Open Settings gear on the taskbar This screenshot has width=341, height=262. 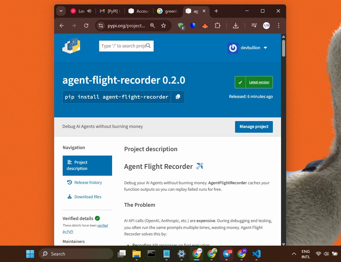point(181,254)
